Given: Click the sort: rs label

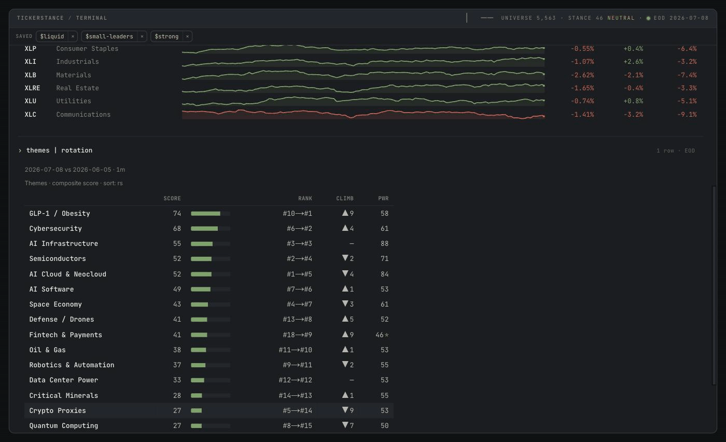Looking at the screenshot, I should 113,183.
